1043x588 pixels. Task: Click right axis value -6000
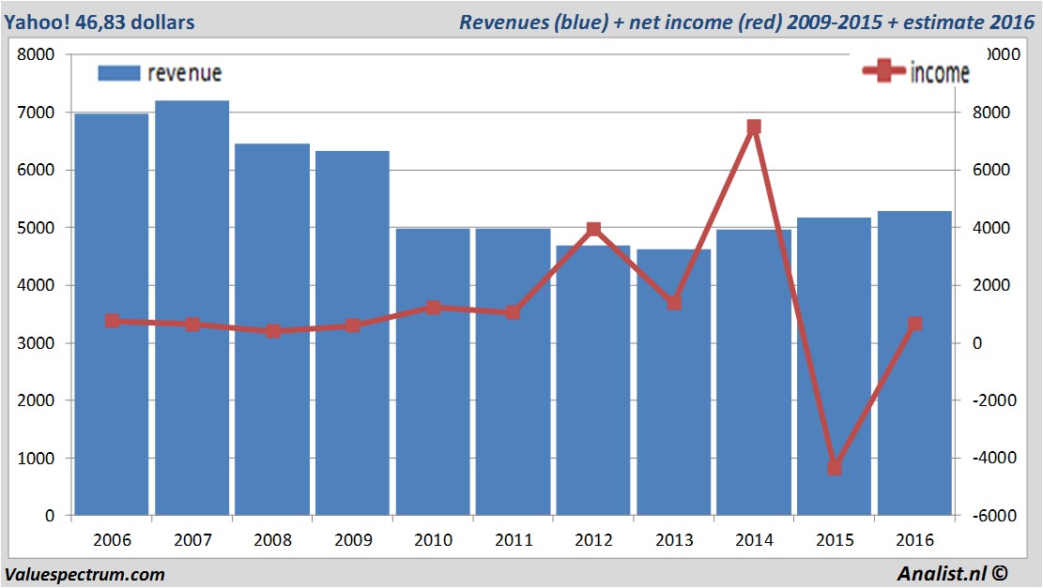point(994,516)
